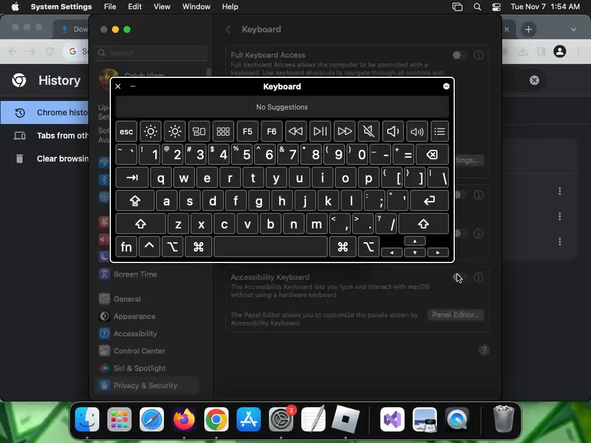591x443 pixels.
Task: Open Accessibility Keyboard panel options menu
Action: (x=446, y=87)
